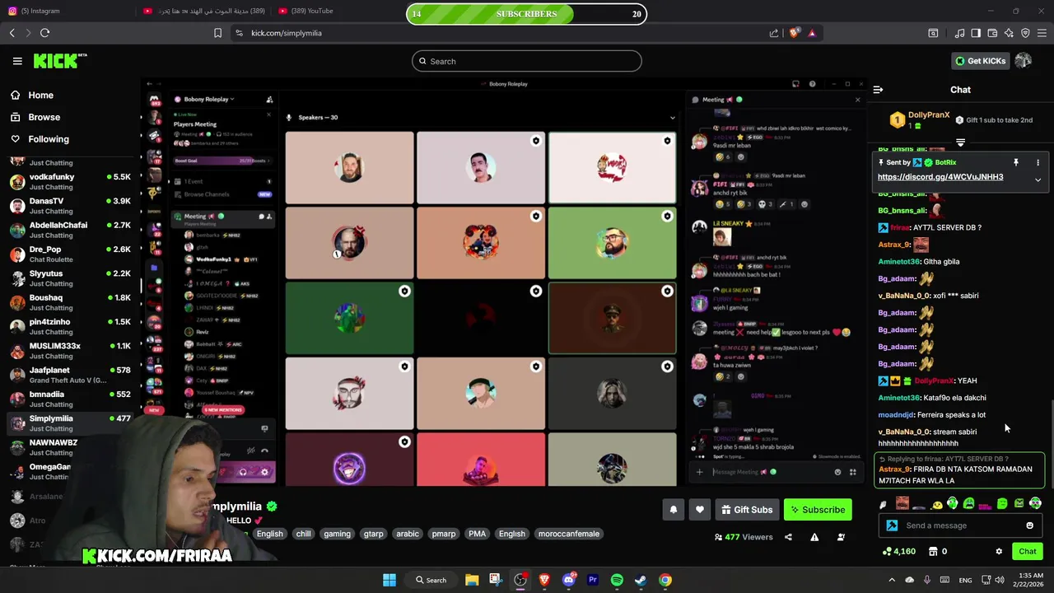
Task: Open the user profile avatar menu
Action: tap(1024, 61)
